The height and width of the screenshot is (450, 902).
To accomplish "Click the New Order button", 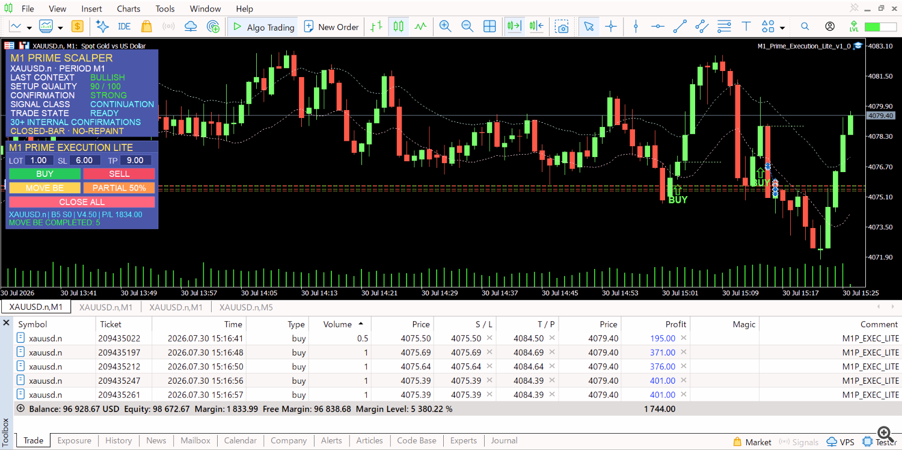I will click(x=331, y=26).
